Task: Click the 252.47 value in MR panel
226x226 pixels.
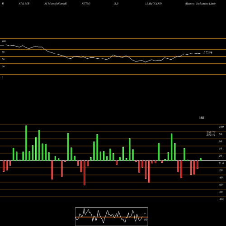Action: (211, 135)
